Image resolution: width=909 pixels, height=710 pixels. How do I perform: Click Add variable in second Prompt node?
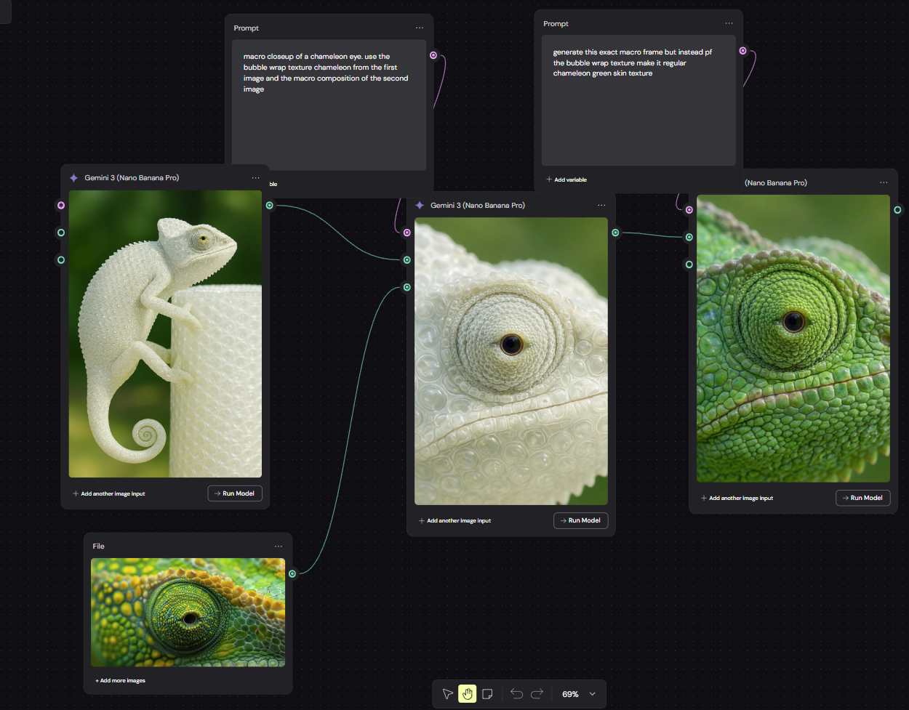[566, 179]
